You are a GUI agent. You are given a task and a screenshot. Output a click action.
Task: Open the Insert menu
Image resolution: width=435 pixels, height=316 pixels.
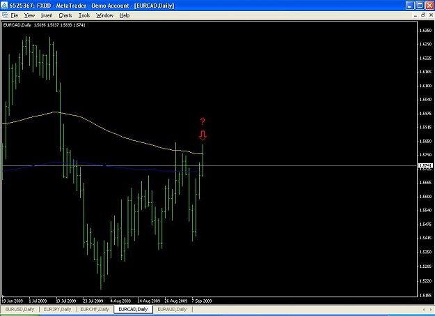pyautogui.click(x=47, y=15)
